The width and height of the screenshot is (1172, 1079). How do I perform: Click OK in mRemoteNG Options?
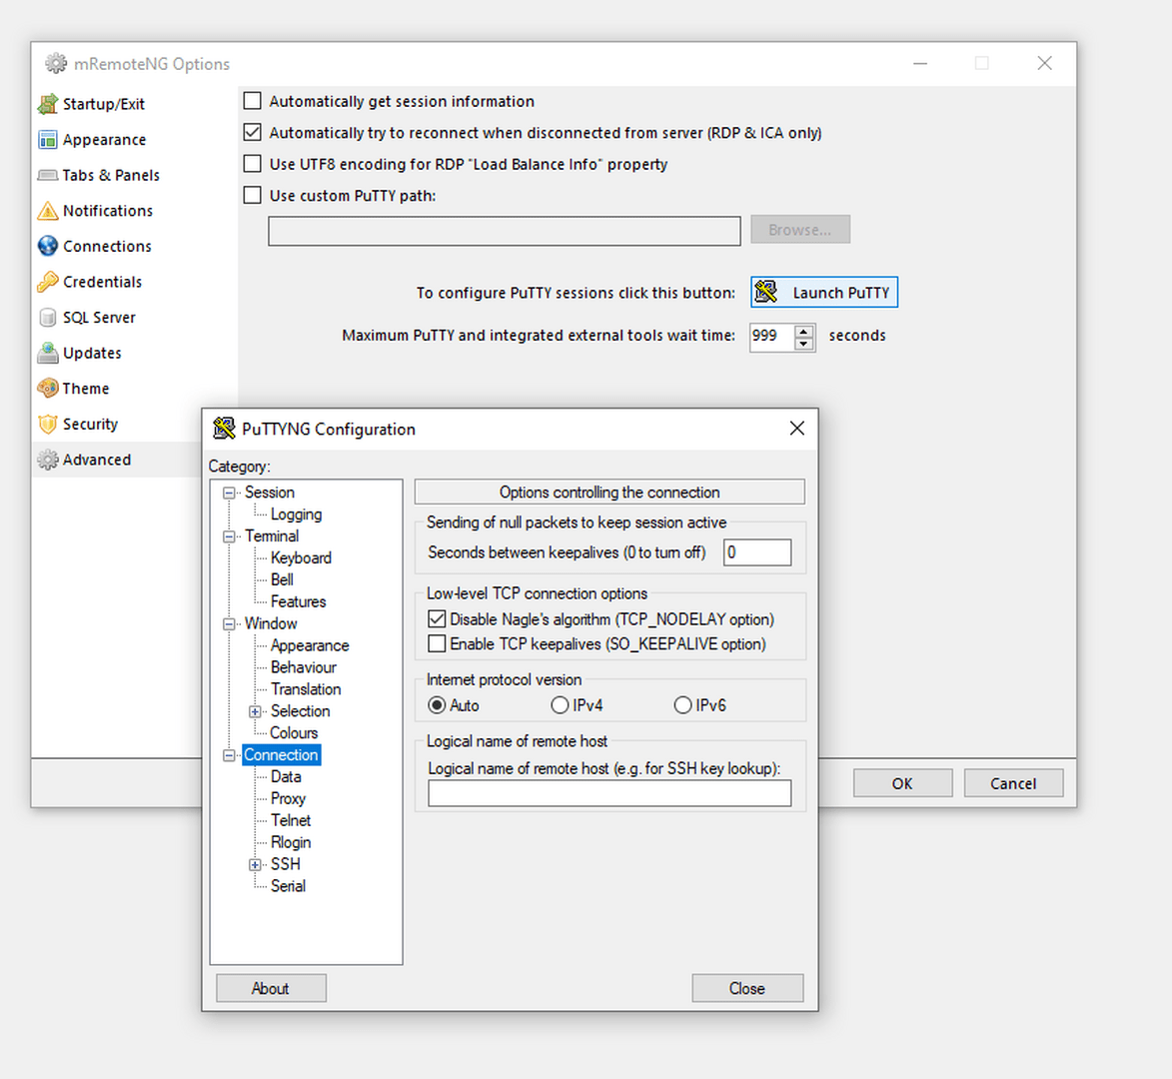[903, 783]
